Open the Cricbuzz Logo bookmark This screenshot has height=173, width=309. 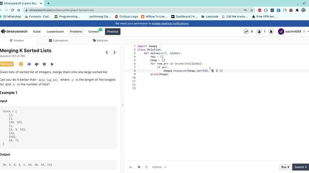(x=126, y=17)
